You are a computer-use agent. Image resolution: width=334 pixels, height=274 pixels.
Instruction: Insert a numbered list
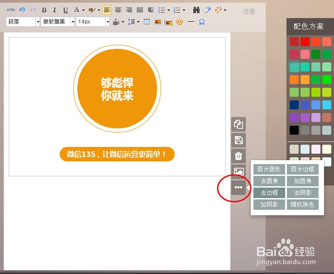click(177, 10)
